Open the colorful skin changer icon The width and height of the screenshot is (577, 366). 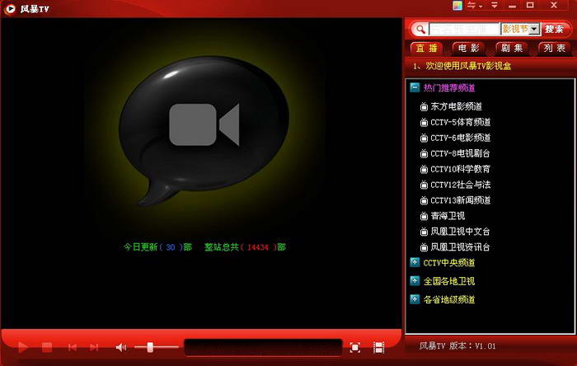458,6
